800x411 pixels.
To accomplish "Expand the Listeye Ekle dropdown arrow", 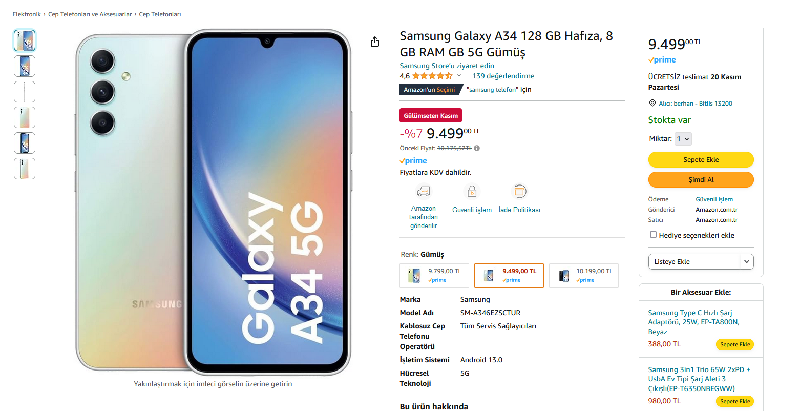I will tap(747, 261).
